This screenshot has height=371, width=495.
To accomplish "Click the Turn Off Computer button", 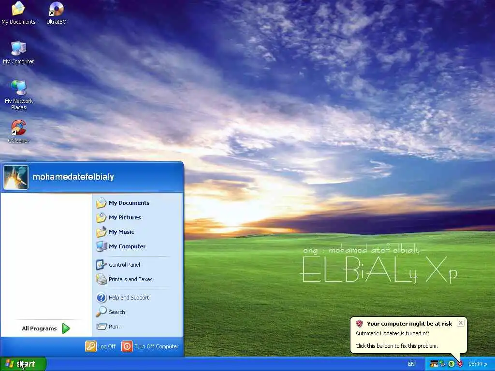I will tap(150, 346).
